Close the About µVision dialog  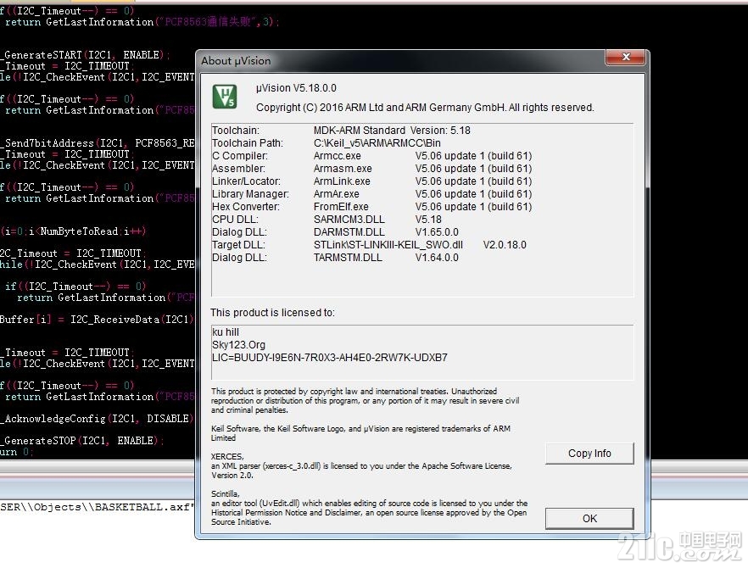coord(625,57)
